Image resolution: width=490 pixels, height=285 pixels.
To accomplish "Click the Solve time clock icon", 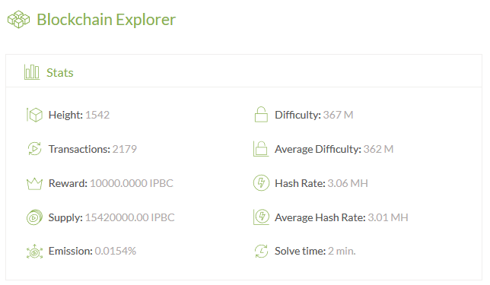I will (261, 251).
